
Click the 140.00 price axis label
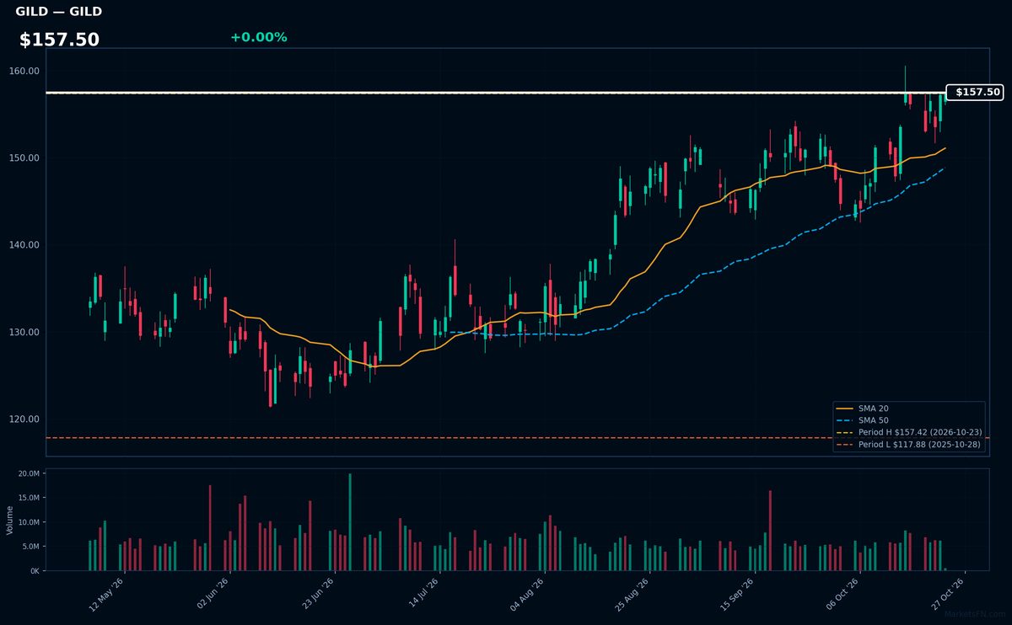click(26, 245)
